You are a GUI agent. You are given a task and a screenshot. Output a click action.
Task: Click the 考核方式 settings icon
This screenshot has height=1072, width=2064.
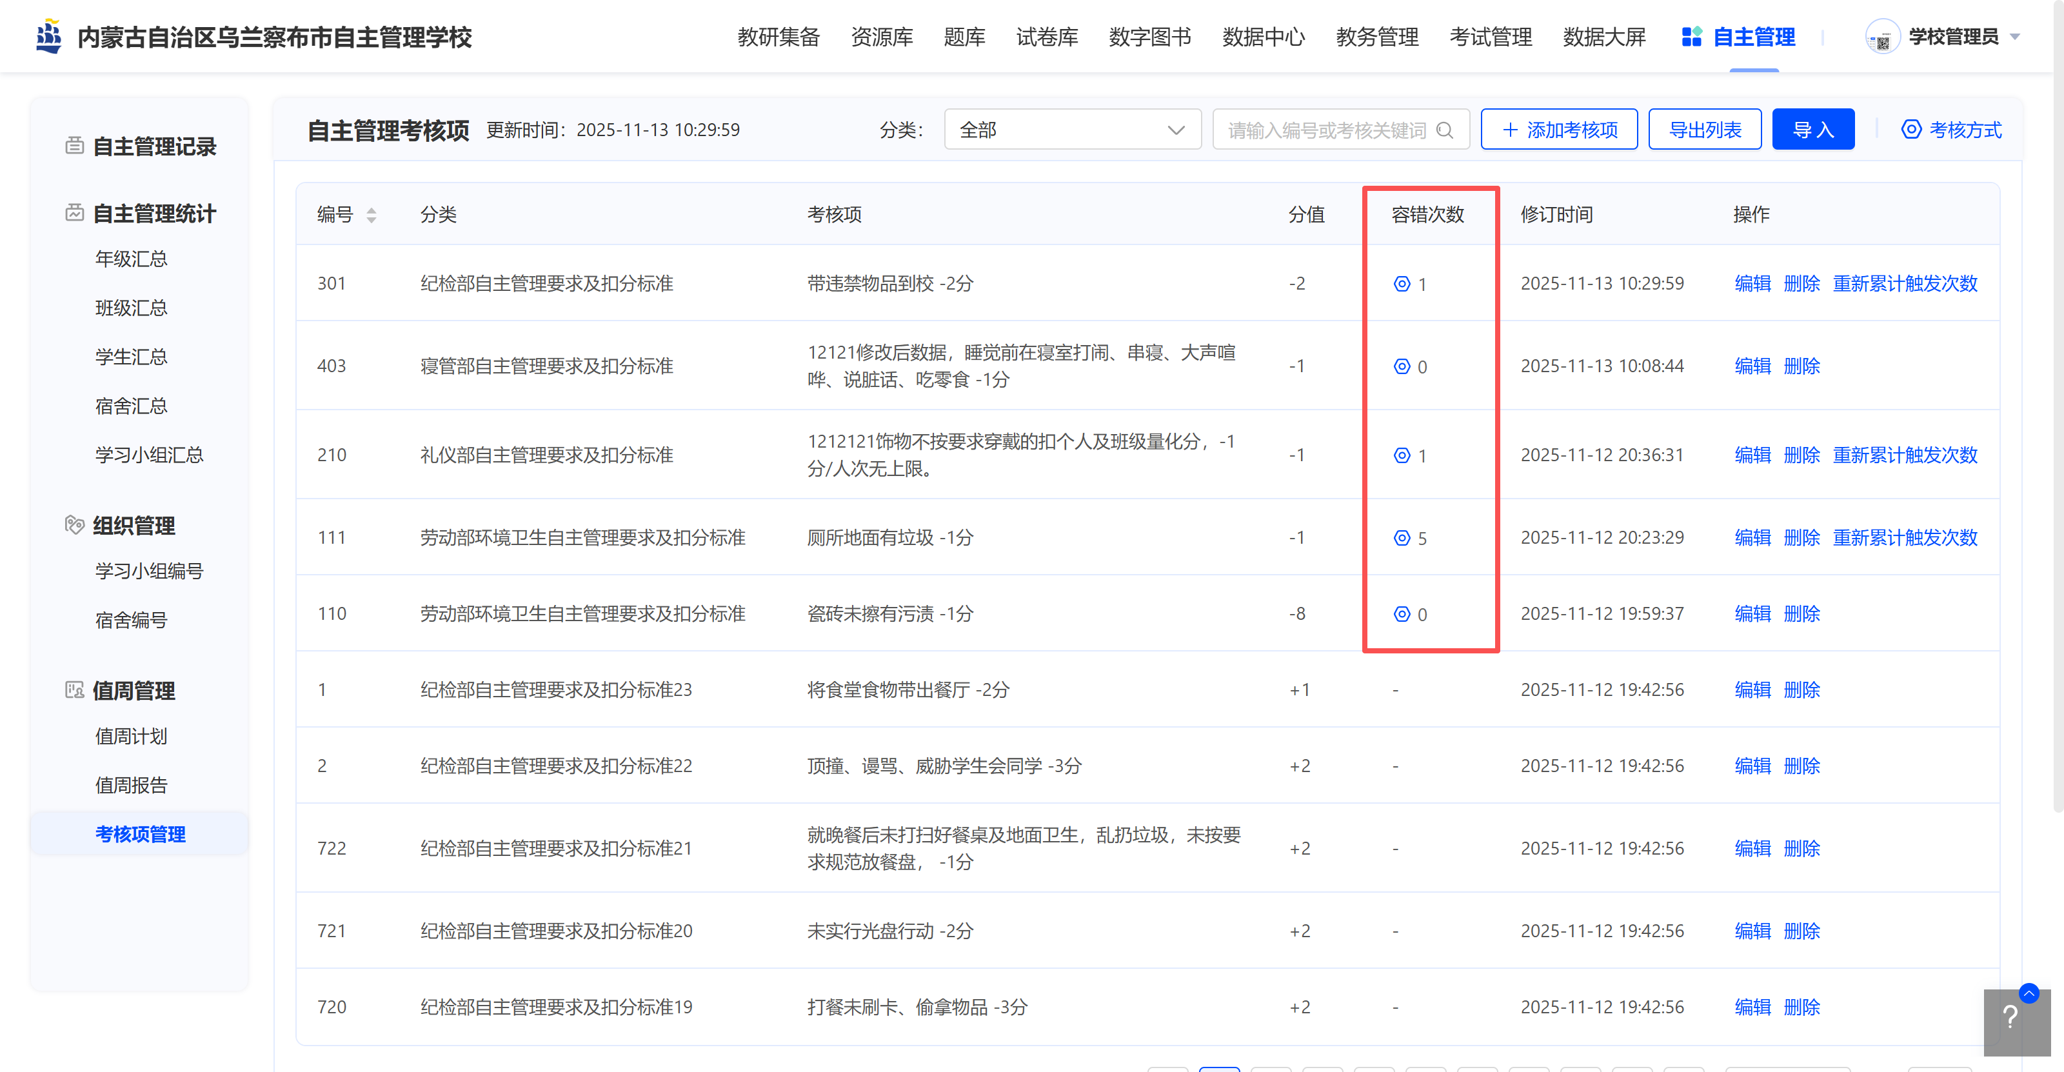1911,130
